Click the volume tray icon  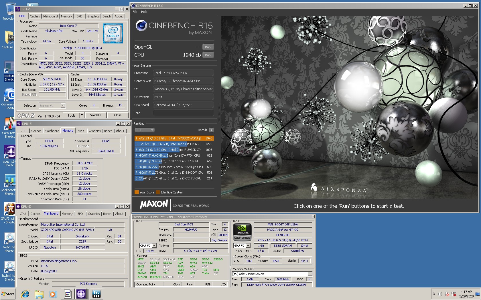440,294
